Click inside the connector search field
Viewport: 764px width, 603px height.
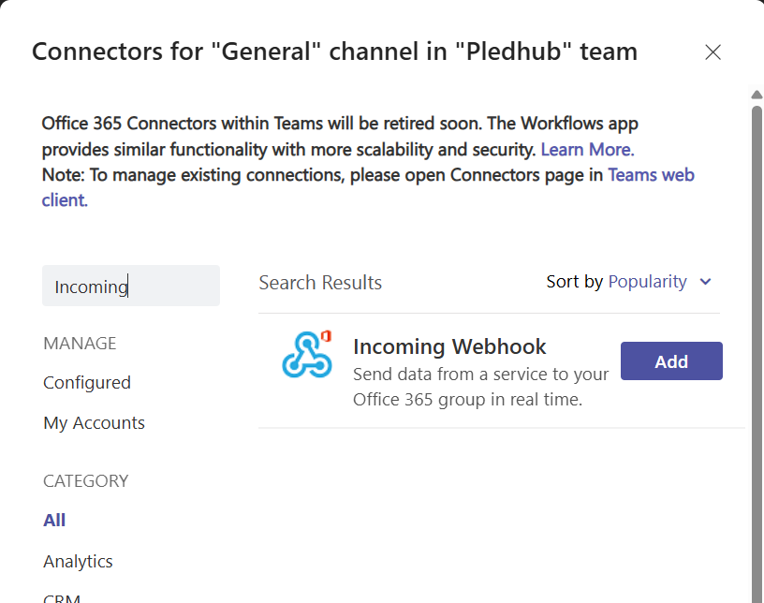(130, 286)
